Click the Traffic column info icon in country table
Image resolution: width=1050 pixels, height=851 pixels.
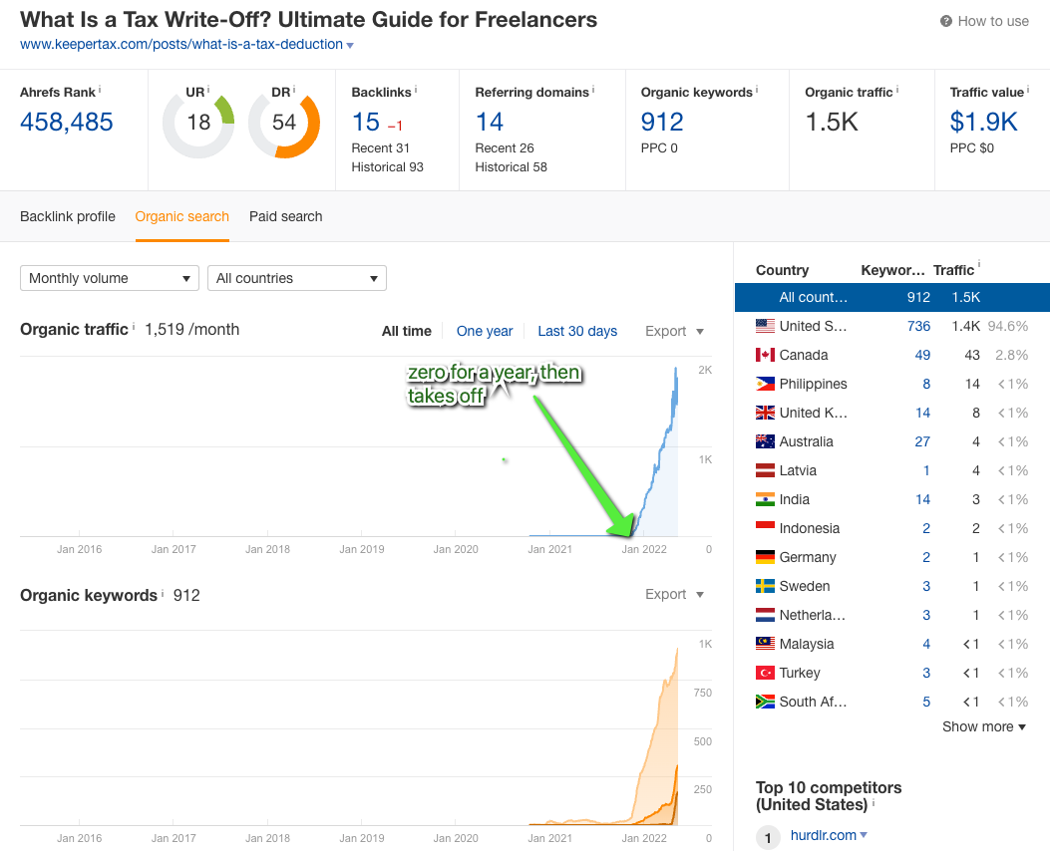pos(979,264)
